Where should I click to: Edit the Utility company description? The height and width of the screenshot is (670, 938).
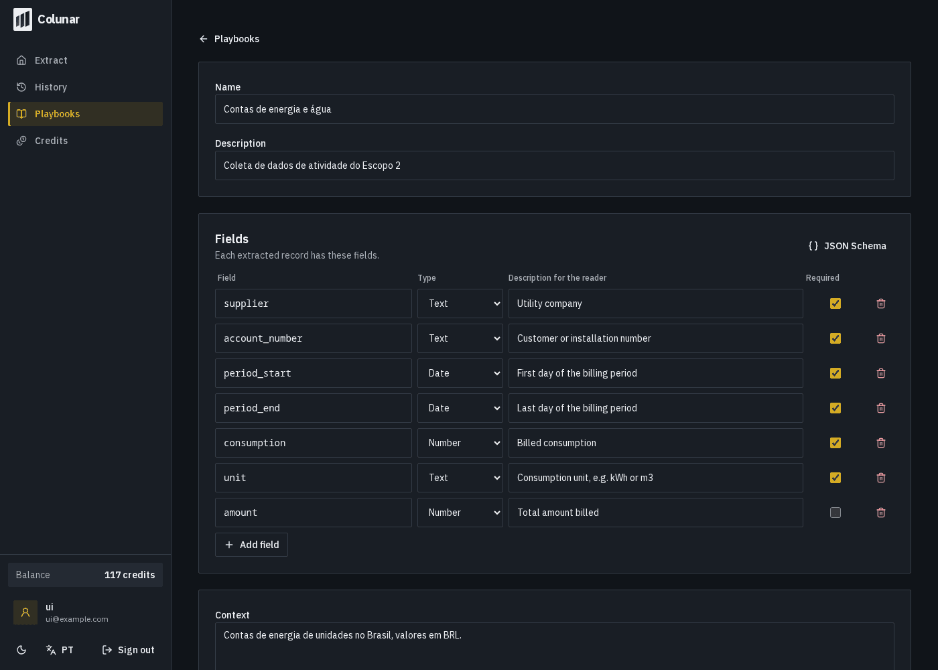656,304
